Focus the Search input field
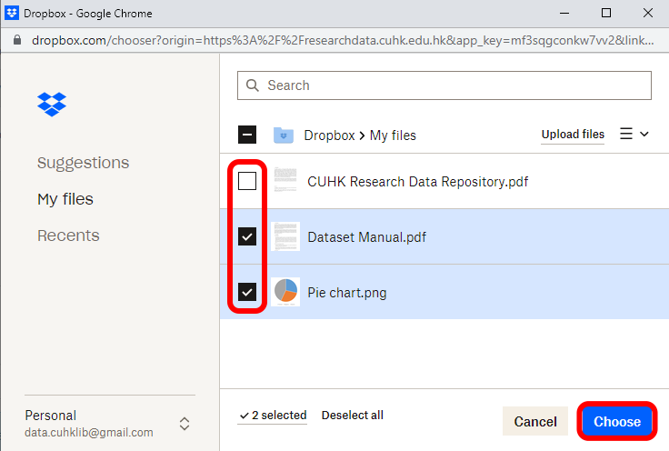The image size is (669, 451). 444,85
